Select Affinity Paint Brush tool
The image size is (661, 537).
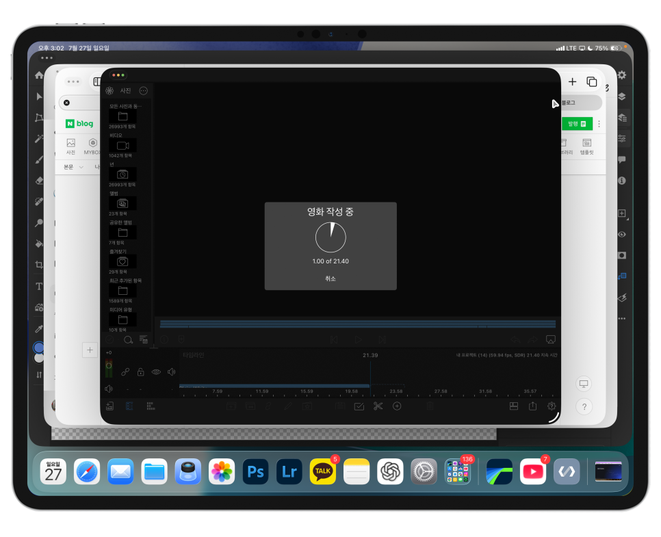click(x=39, y=160)
